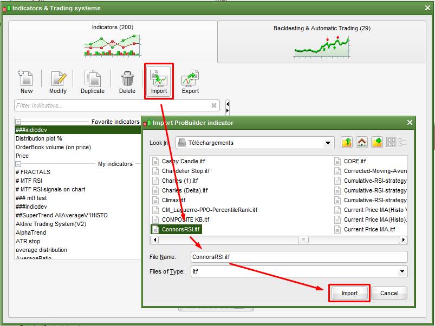Viewport: 435px width, 326px height.
Task: Select Aktive Trading System(V2) indicator
Action: [x=51, y=224]
